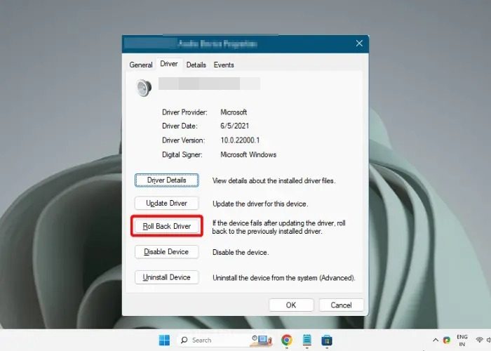Image resolution: width=491 pixels, height=351 pixels.
Task: Click 'View details about the installed driver files.'
Action: tap(274, 181)
